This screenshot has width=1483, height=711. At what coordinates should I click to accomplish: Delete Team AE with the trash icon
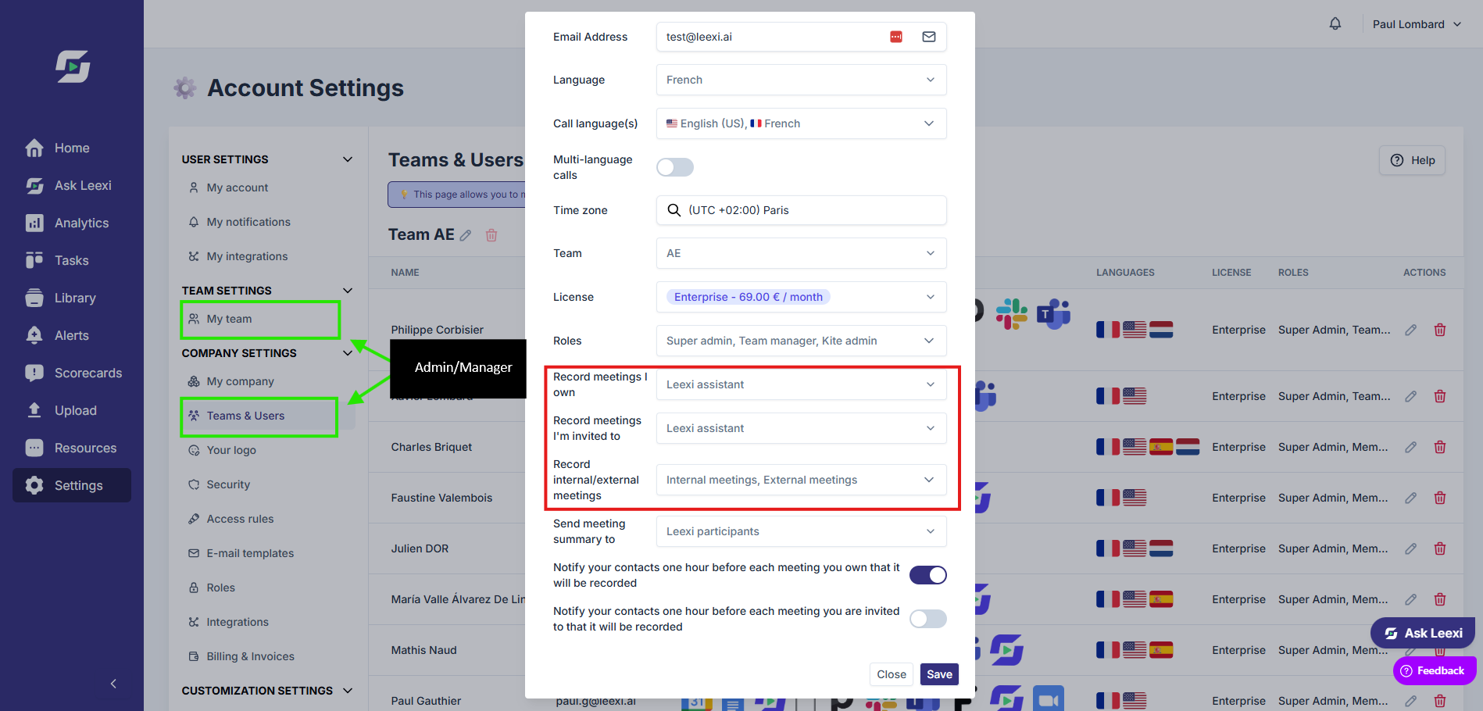[491, 235]
